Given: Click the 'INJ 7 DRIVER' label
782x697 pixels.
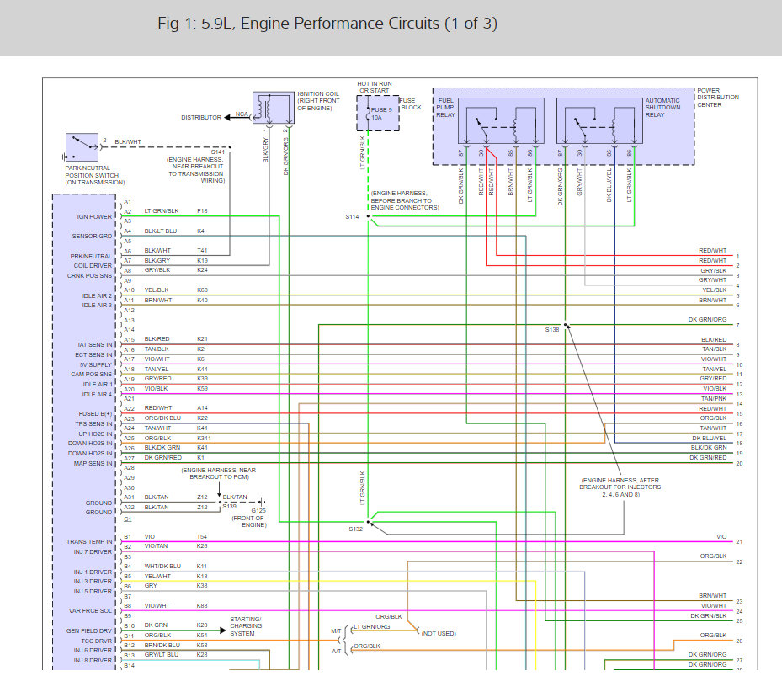Looking at the screenshot, I should click(x=93, y=552).
